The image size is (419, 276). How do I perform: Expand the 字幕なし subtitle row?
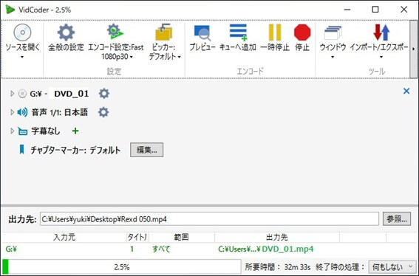coord(12,131)
